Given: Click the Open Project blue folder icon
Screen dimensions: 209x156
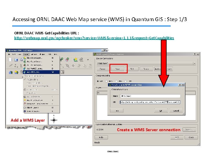Looking at the screenshot, I should point(16,60).
